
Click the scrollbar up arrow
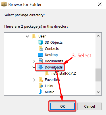(98, 36)
